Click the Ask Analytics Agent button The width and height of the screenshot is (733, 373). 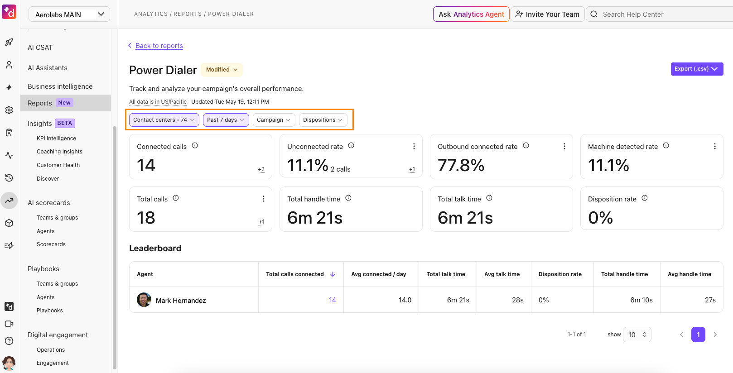[x=471, y=14]
